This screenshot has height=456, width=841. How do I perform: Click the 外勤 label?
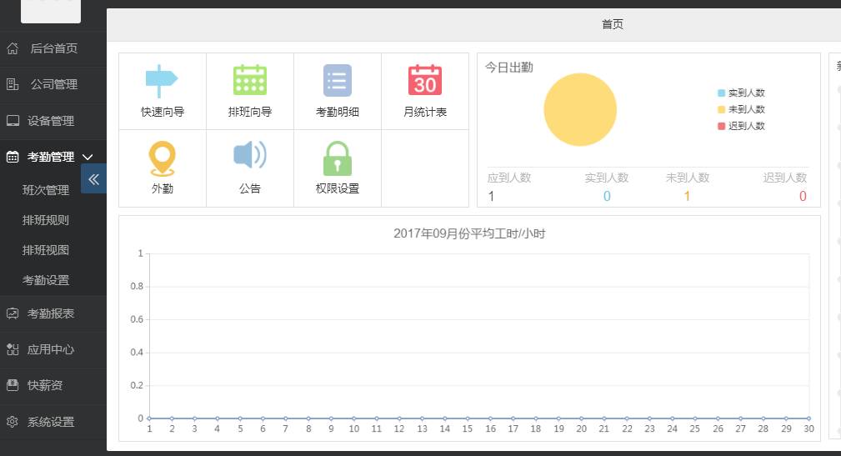[162, 188]
